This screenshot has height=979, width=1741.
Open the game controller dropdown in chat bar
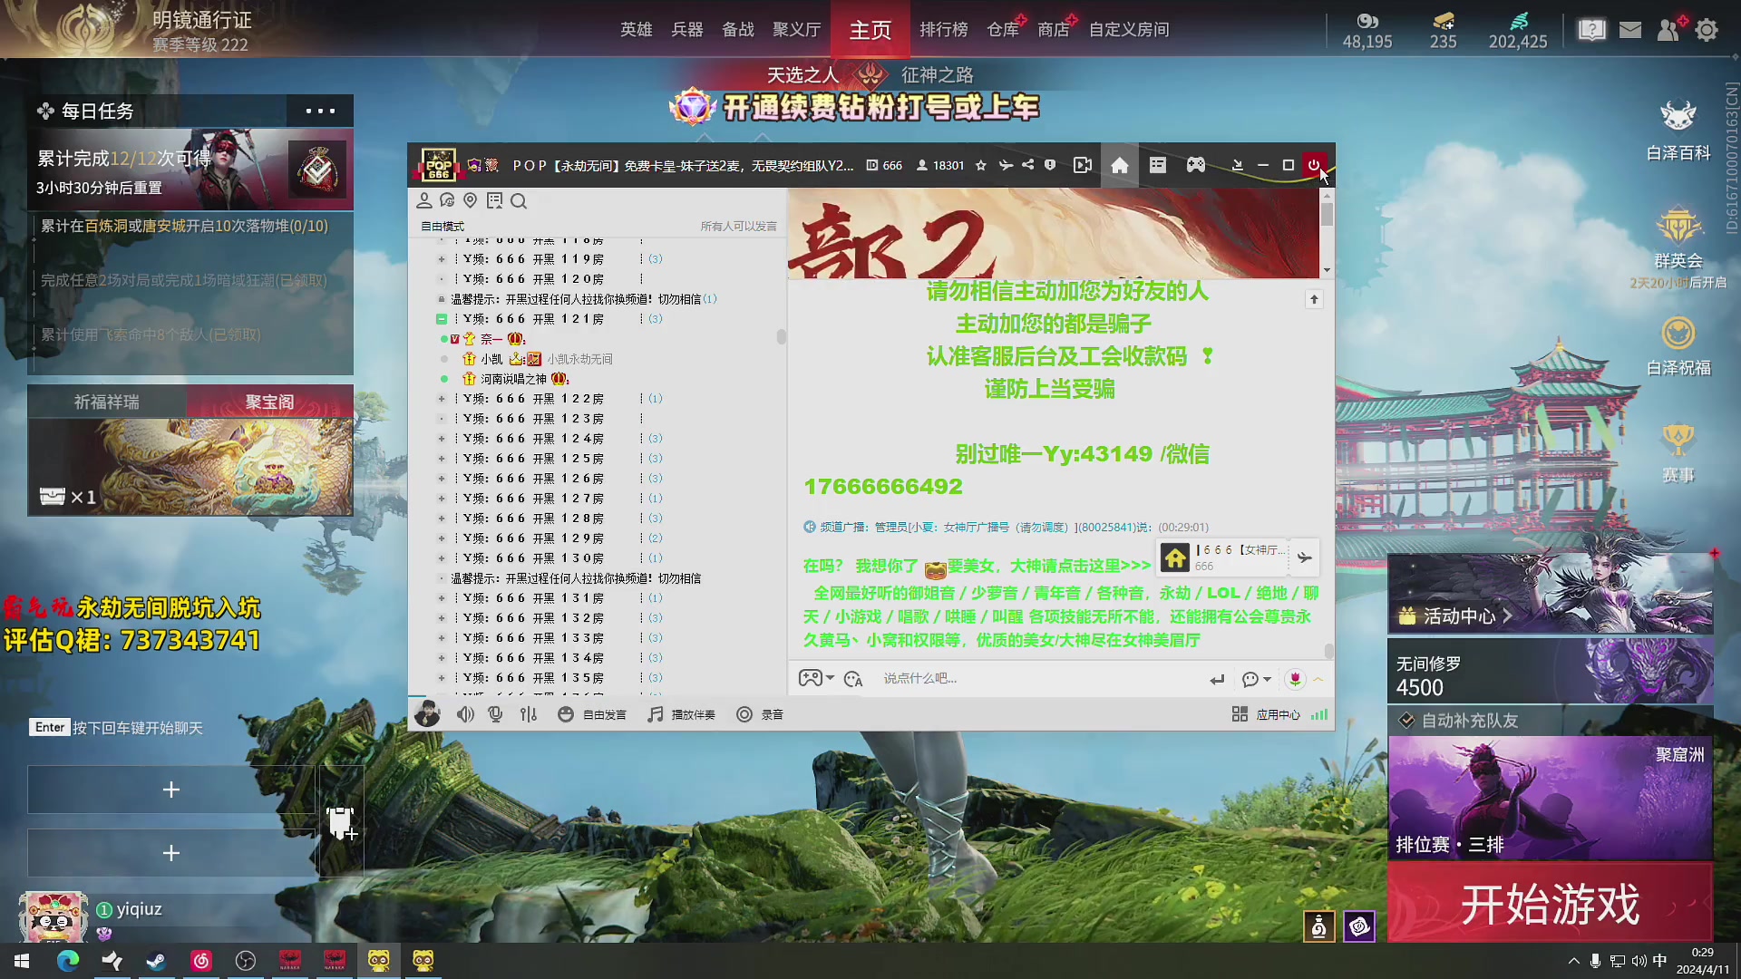(816, 678)
